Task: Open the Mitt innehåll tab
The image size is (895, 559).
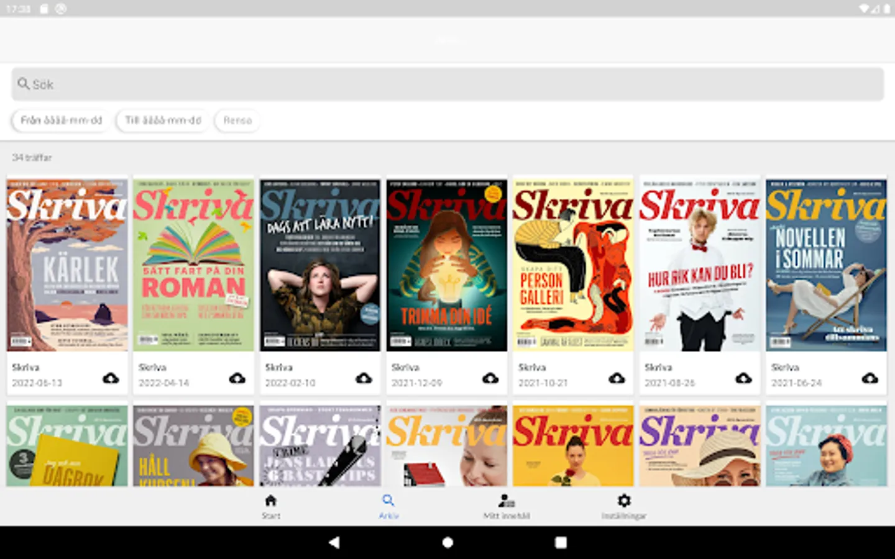Action: [507, 506]
